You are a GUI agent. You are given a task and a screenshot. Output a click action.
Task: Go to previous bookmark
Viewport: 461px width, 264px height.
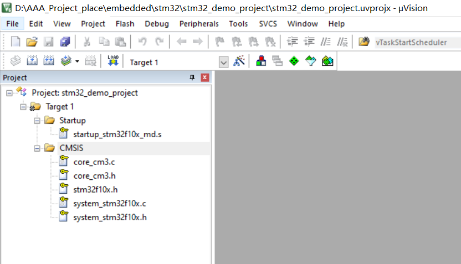(x=237, y=42)
